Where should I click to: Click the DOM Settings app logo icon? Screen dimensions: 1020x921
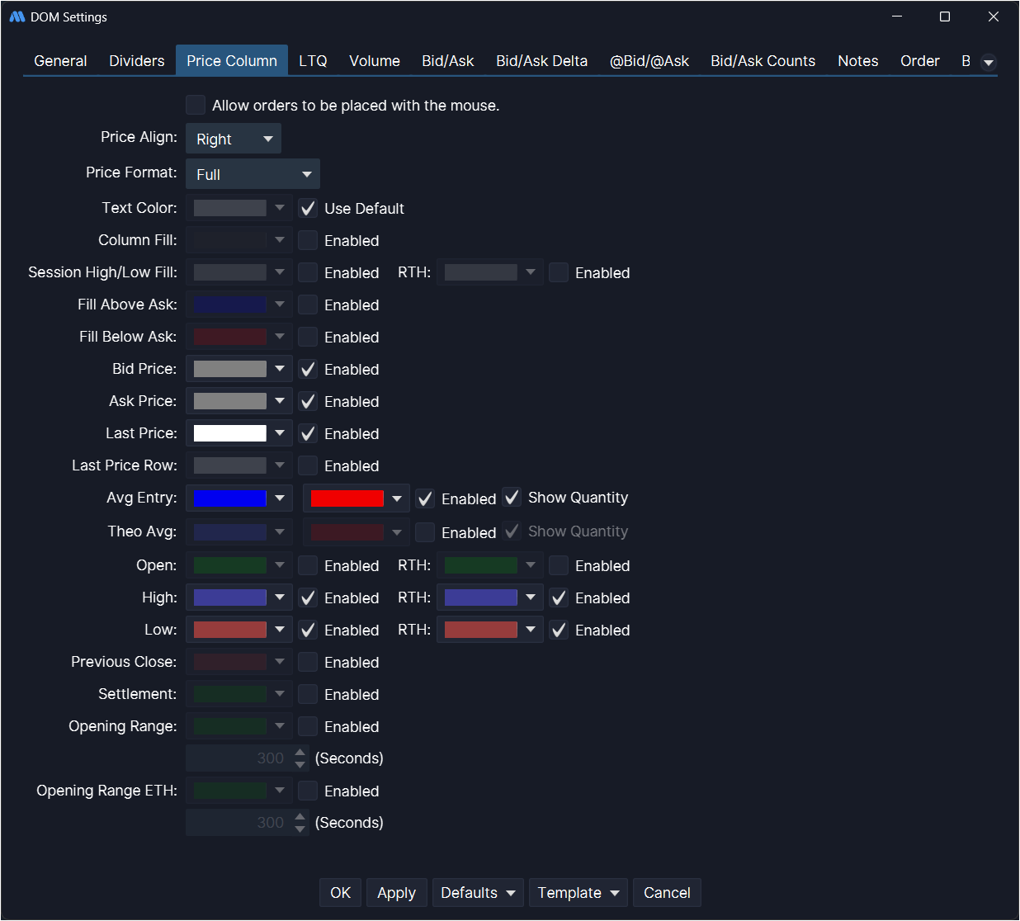coord(17,17)
